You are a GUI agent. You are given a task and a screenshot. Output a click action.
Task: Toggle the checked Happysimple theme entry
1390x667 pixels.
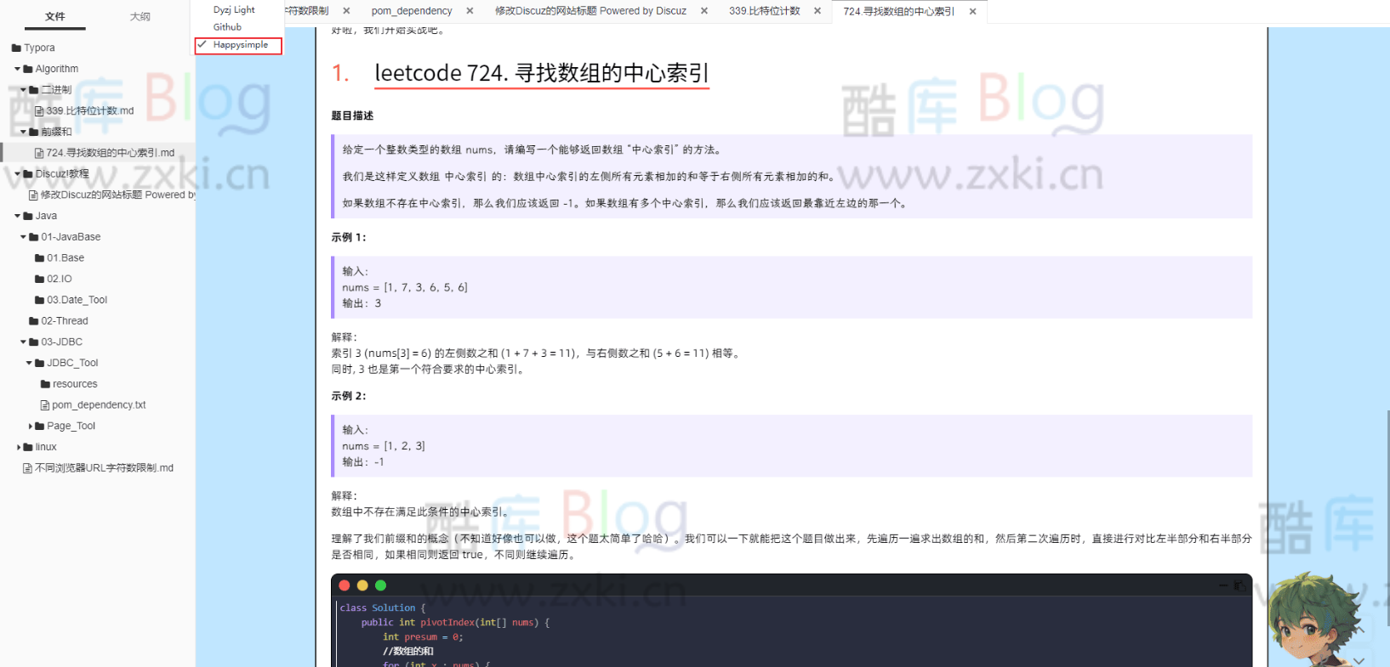pyautogui.click(x=238, y=45)
